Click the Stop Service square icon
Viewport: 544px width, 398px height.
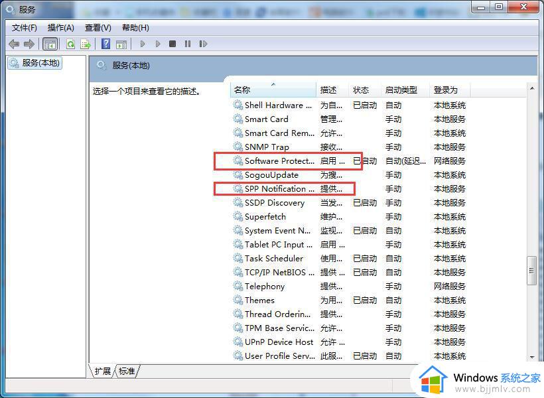pyautogui.click(x=172, y=44)
